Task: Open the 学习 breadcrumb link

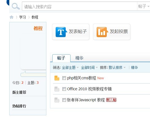Action: tap(22, 17)
